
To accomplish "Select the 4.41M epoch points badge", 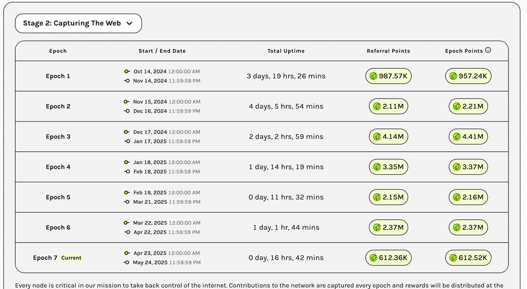I will pyautogui.click(x=468, y=136).
